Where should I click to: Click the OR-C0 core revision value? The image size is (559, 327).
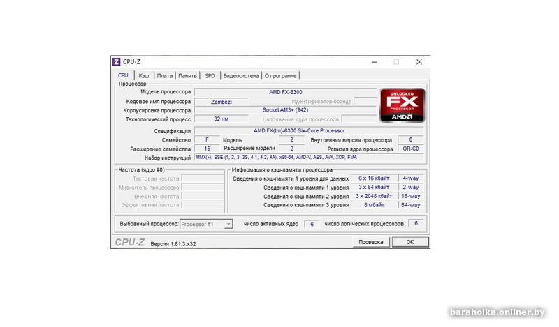point(411,149)
